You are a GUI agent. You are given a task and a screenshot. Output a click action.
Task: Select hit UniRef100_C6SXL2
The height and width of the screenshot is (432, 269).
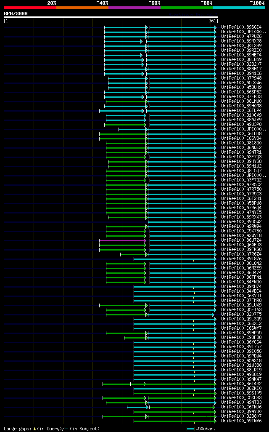pos(242,324)
